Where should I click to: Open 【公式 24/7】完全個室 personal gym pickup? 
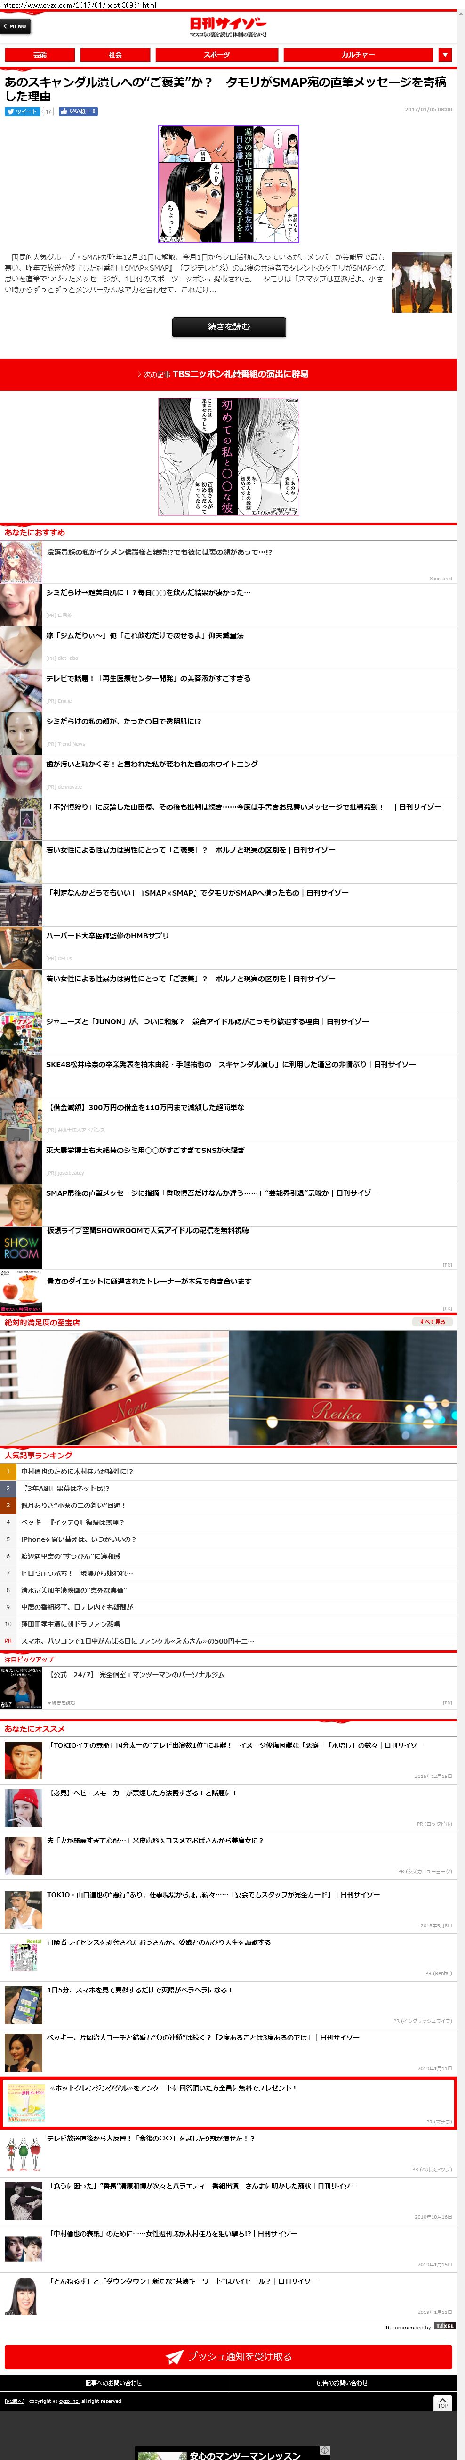point(136,1675)
